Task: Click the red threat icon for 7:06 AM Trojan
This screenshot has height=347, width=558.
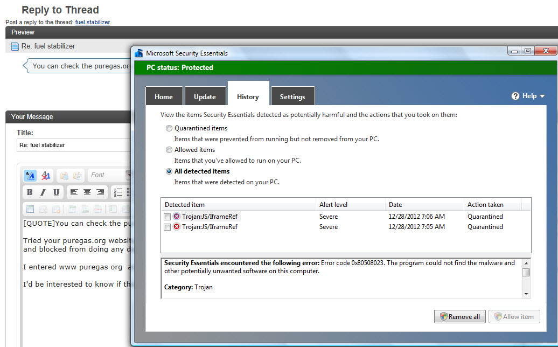Action: 177,217
